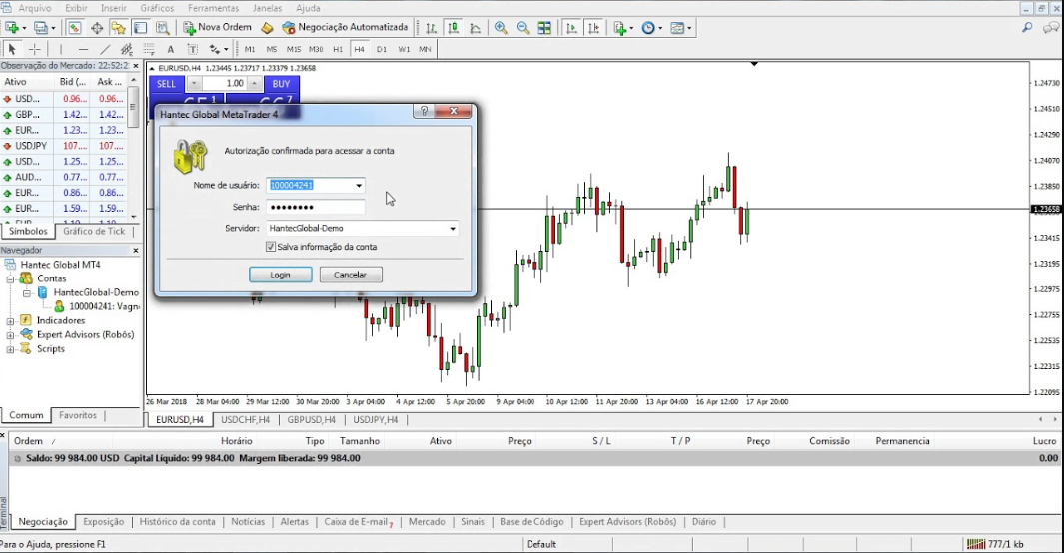The height and width of the screenshot is (553, 1064).
Task: Open the Servidor dropdown list
Action: click(x=452, y=229)
